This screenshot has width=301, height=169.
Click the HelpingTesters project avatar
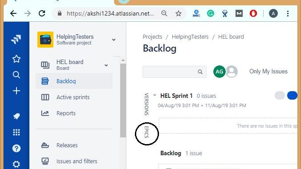(x=45, y=40)
